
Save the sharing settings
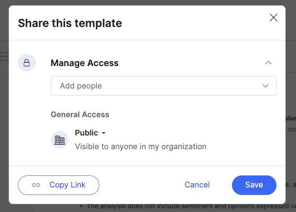tap(254, 185)
